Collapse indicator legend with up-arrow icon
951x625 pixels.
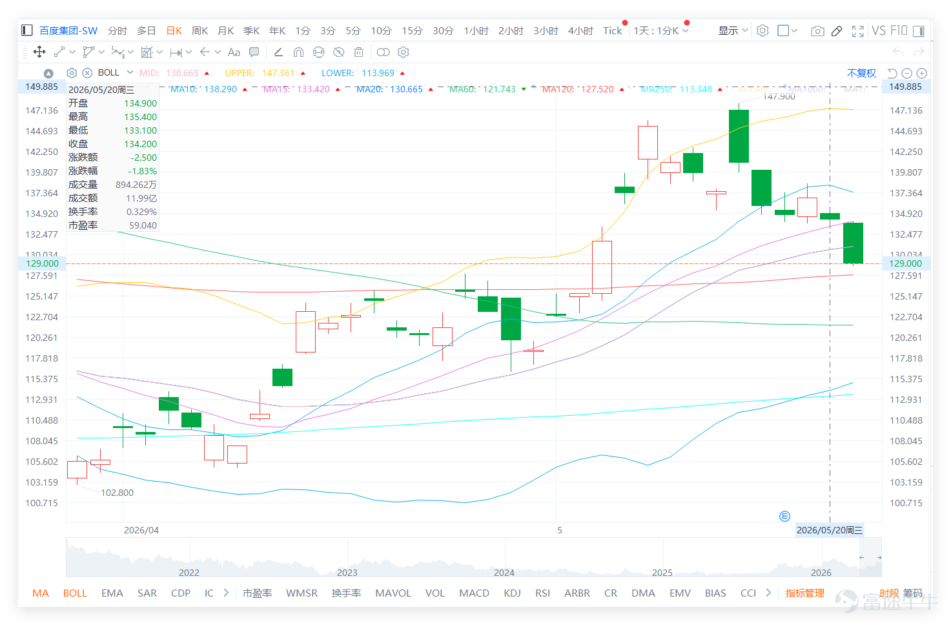[48, 73]
